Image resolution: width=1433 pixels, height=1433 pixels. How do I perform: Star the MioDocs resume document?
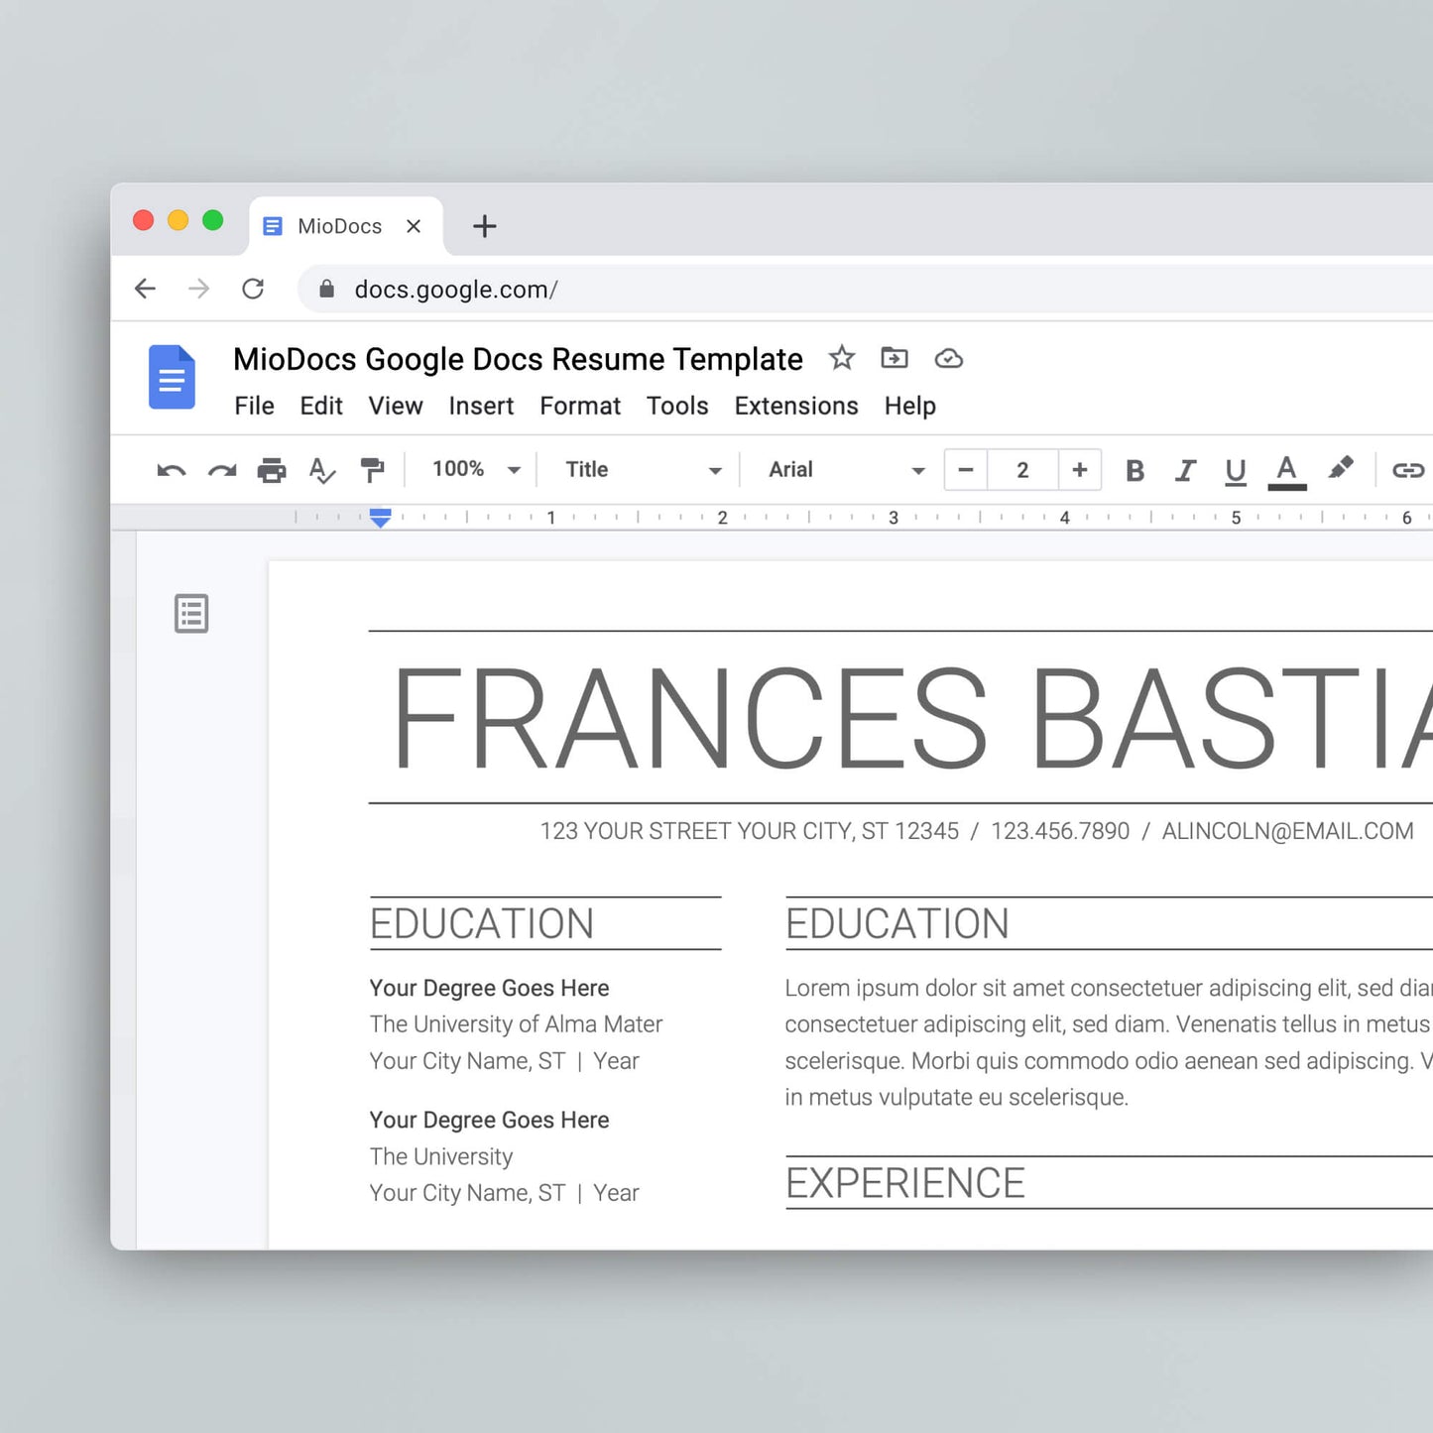pyautogui.click(x=842, y=358)
